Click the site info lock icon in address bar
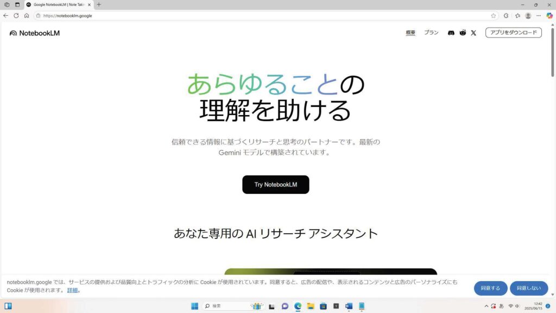Image resolution: width=556 pixels, height=313 pixels. 39,16
